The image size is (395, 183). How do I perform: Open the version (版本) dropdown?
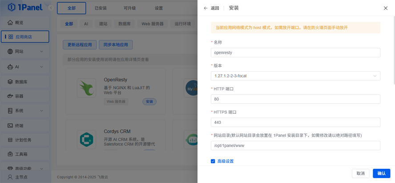click(295, 76)
